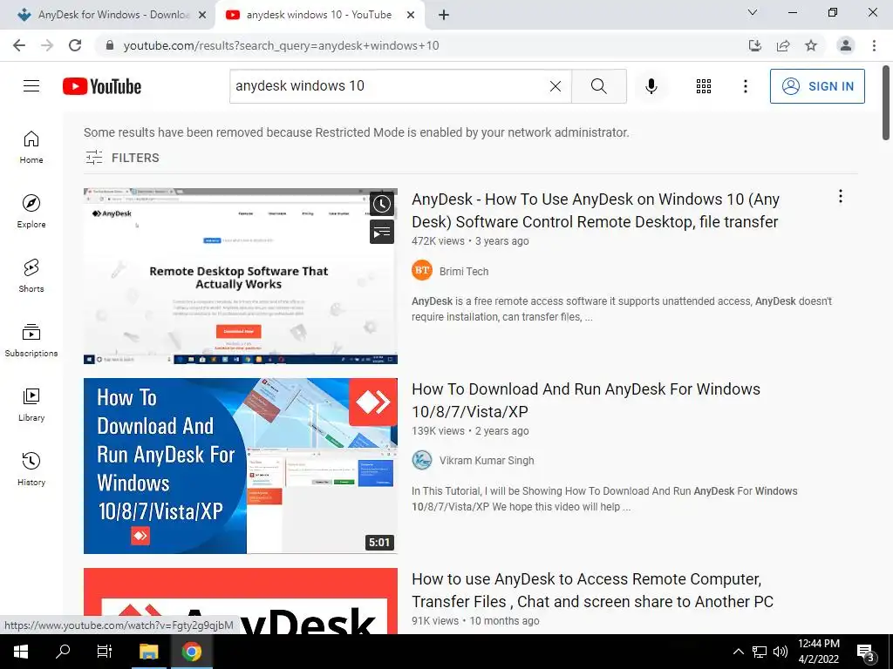The width and height of the screenshot is (893, 669).
Task: Open 'How to use AnyDesk to Access Remote Computer' title
Action: click(x=592, y=590)
